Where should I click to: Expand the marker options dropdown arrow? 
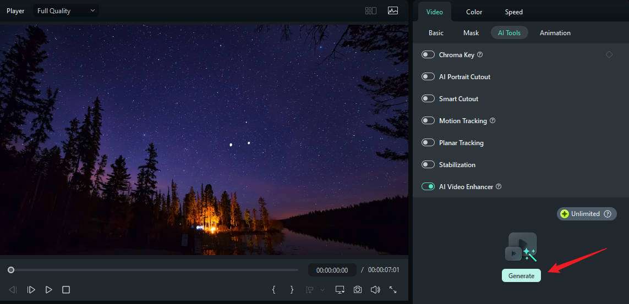322,290
